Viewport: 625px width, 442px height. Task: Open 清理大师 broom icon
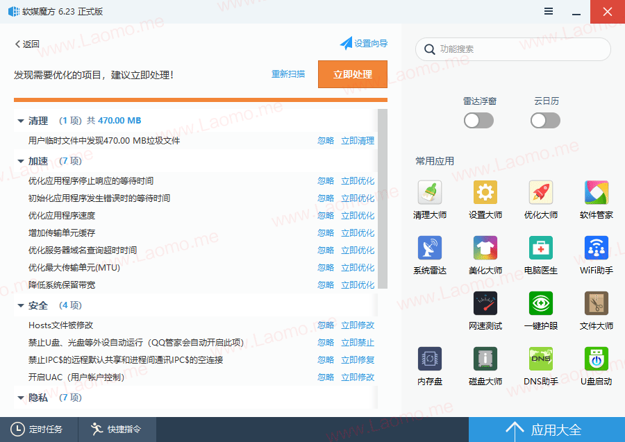point(430,192)
